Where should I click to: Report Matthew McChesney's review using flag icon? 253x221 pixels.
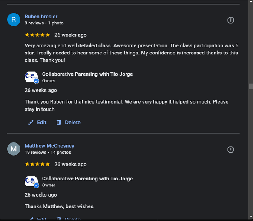231,150
